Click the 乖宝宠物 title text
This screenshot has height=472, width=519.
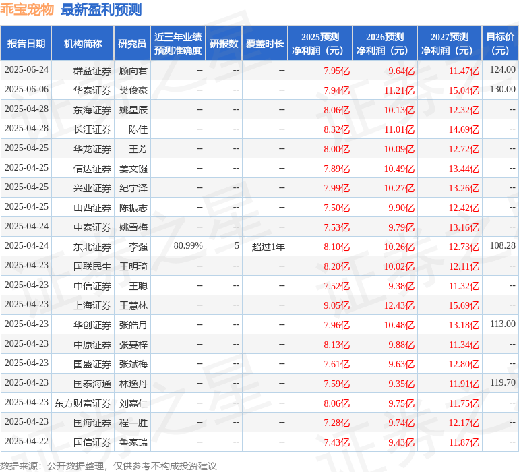coord(27,9)
